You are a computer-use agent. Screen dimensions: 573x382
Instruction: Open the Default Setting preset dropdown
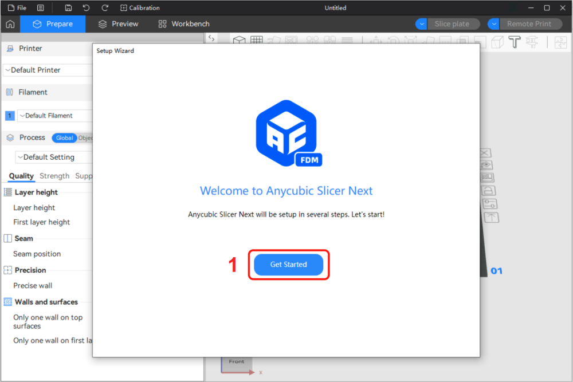(x=54, y=157)
